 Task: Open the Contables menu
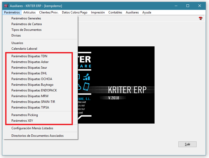click(x=115, y=12)
